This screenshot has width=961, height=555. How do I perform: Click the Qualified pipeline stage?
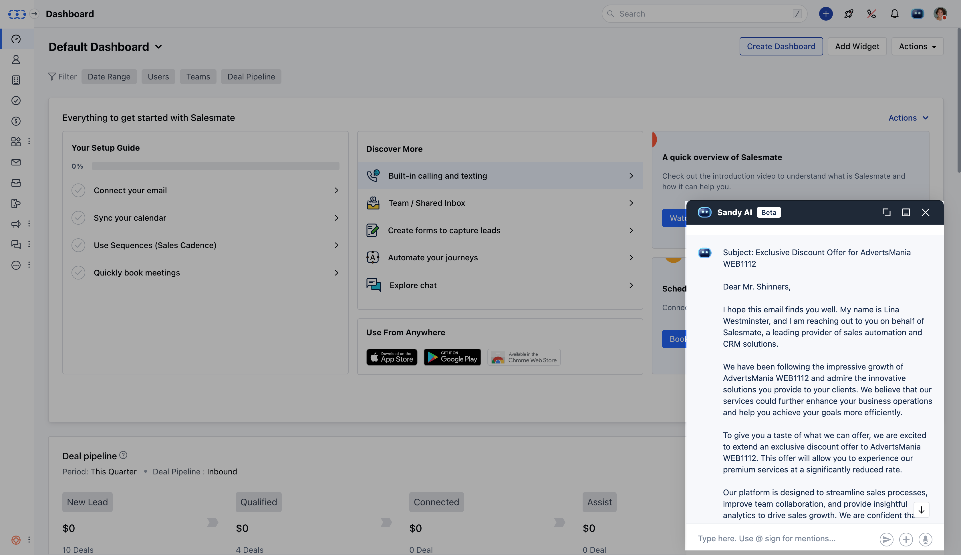coord(259,502)
